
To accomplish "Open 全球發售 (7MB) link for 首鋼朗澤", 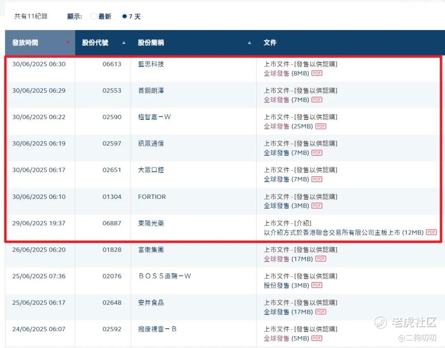I will click(286, 100).
